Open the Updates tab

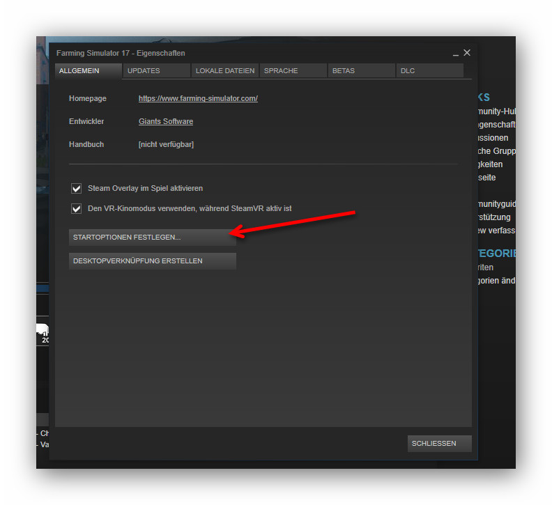pos(156,71)
